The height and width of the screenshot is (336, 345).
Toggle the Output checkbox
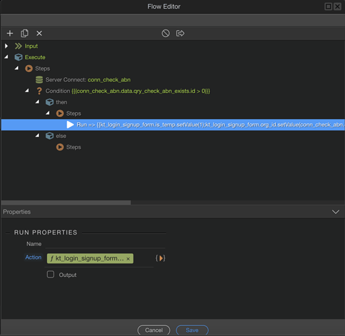(50, 274)
